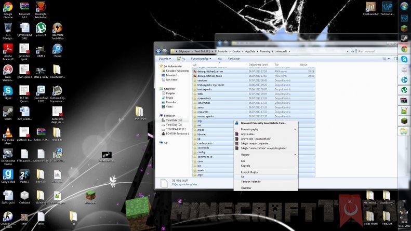This screenshot has height=231, width=411.
Task: Choose Özellikler in the context menu
Action: [x=266, y=188]
